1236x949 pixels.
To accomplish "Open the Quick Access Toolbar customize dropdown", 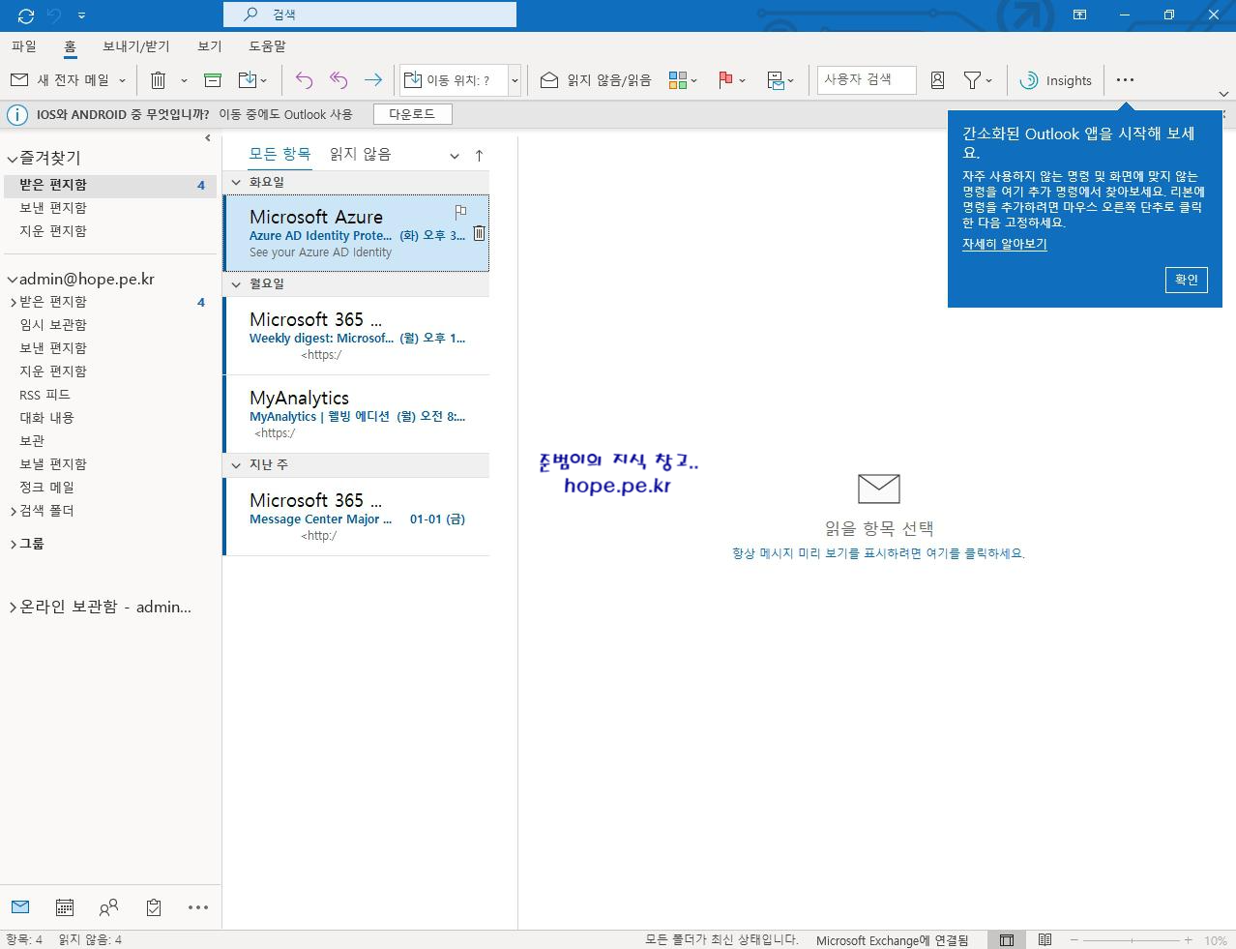I will [81, 15].
